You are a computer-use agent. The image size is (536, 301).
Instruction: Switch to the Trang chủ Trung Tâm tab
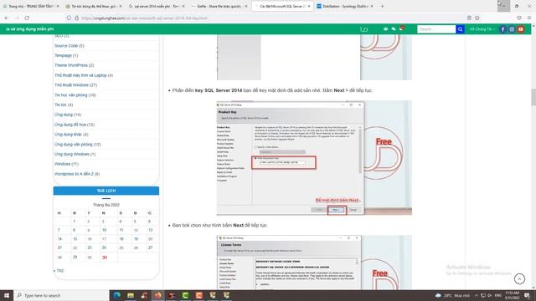(x=31, y=6)
